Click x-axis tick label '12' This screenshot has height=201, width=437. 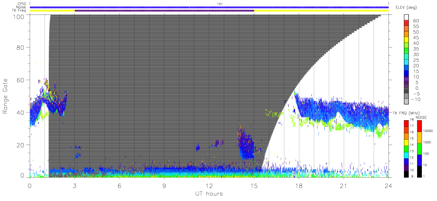[x=209, y=185]
